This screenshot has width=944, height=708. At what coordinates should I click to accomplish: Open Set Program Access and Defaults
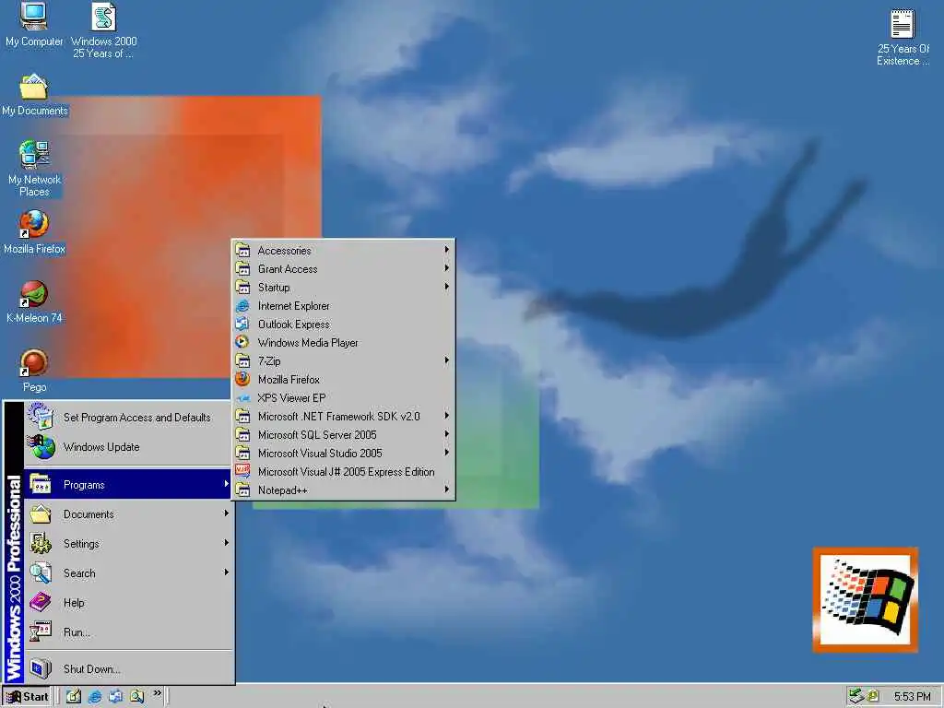coord(128,417)
